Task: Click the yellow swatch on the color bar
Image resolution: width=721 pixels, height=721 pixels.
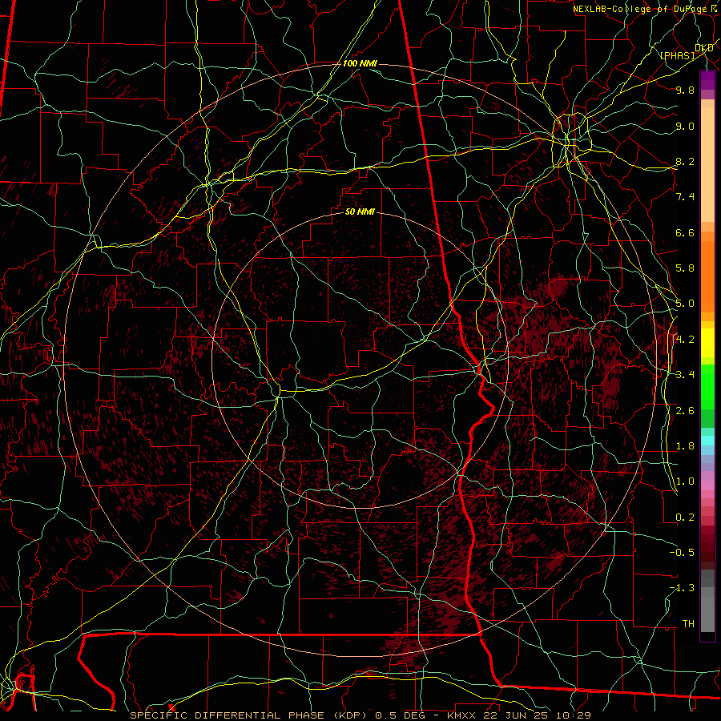Action: click(x=707, y=343)
